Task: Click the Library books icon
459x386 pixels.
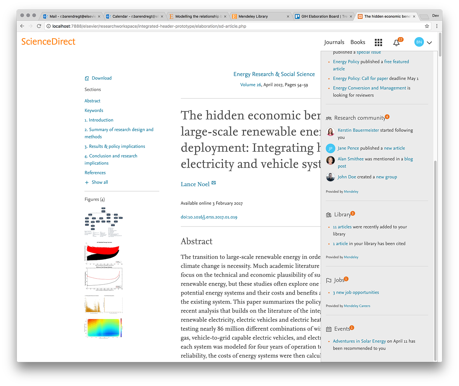Action: (x=329, y=215)
